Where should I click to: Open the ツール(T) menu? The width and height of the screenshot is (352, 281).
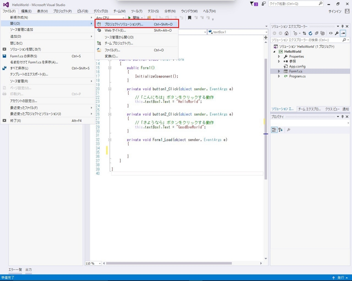pos(136,11)
